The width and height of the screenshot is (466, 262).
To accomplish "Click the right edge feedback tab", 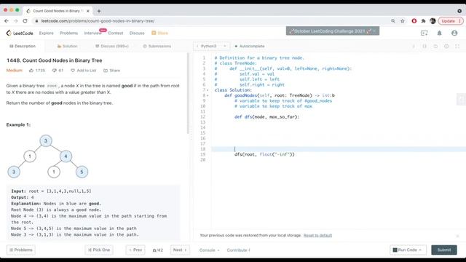I will (461, 99).
